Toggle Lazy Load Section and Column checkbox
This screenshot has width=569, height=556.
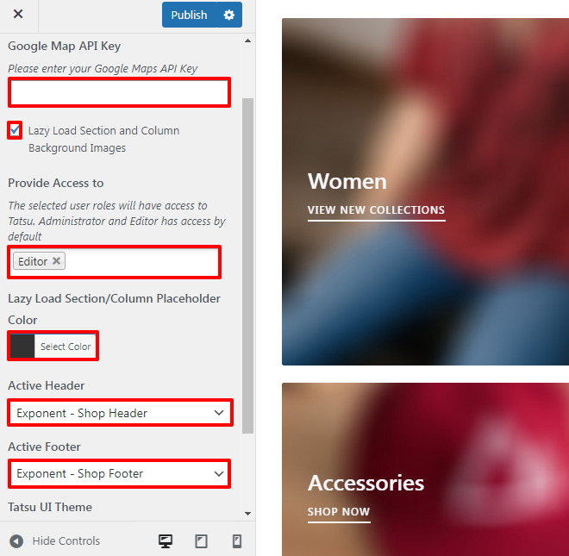pyautogui.click(x=15, y=130)
